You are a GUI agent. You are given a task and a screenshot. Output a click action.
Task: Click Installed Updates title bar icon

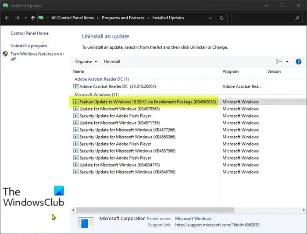5,5
